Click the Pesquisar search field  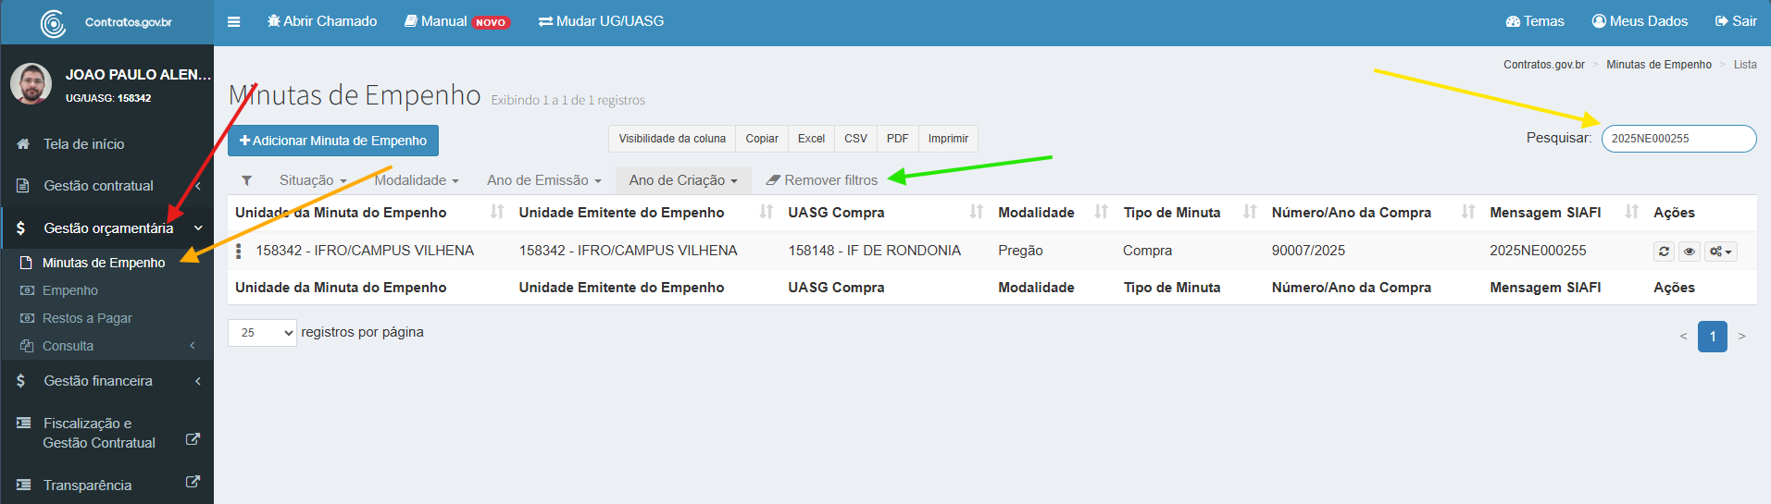[1677, 139]
